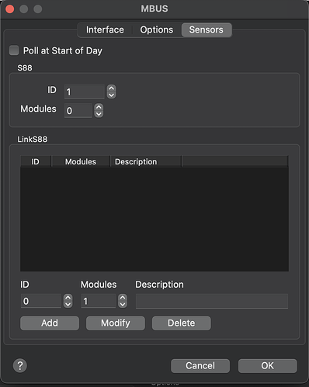The image size is (309, 387).
Task: Enable Poll at Start of Day checkbox
Action: click(14, 50)
